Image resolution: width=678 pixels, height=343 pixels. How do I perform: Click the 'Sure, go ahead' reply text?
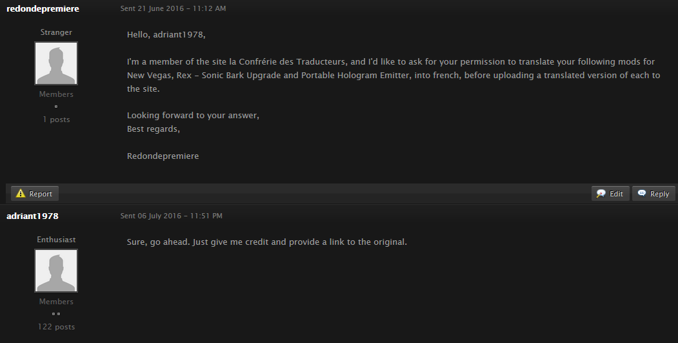(x=267, y=242)
